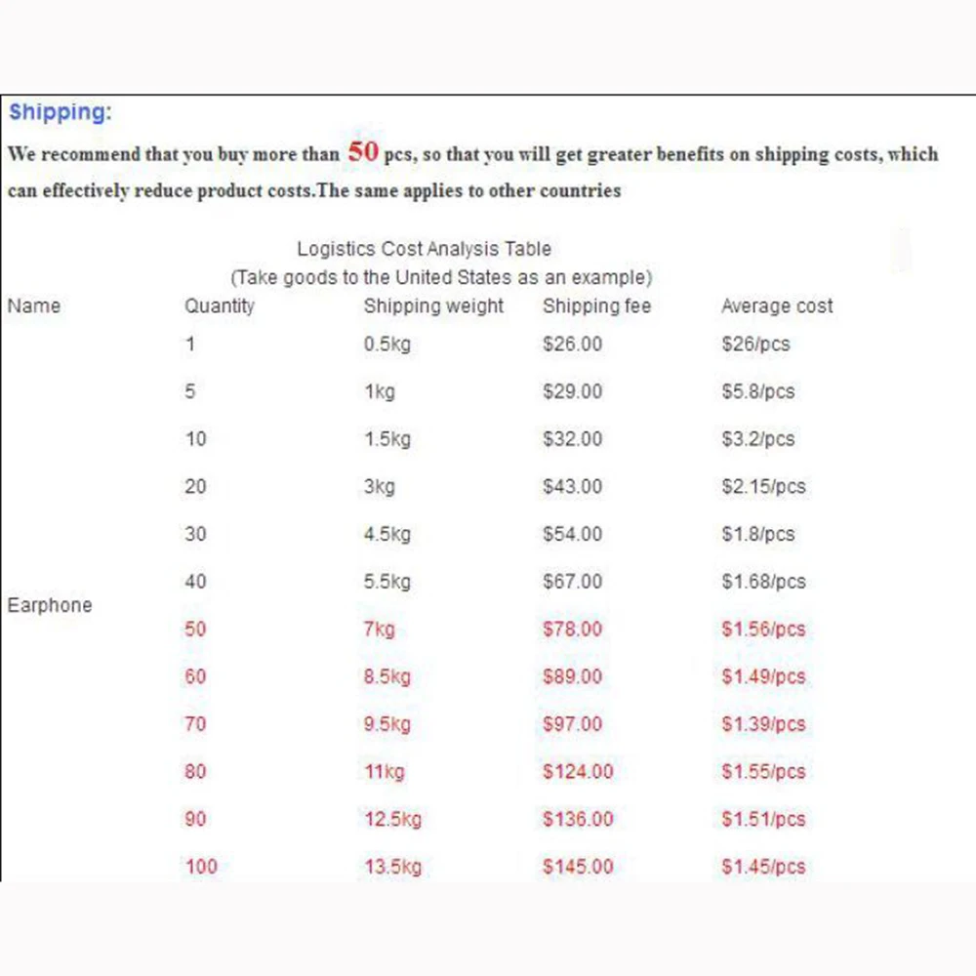Image resolution: width=976 pixels, height=976 pixels.
Task: Select the red 7kg weight cell
Action: (x=379, y=630)
